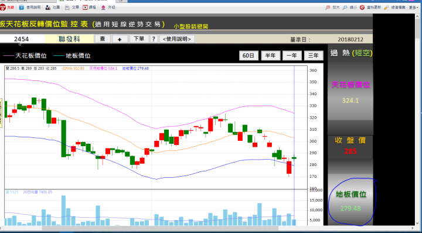Screen dimensions: 422x233
Task: Click the 20日均量 7401.05 volume label
Action: click(38, 192)
